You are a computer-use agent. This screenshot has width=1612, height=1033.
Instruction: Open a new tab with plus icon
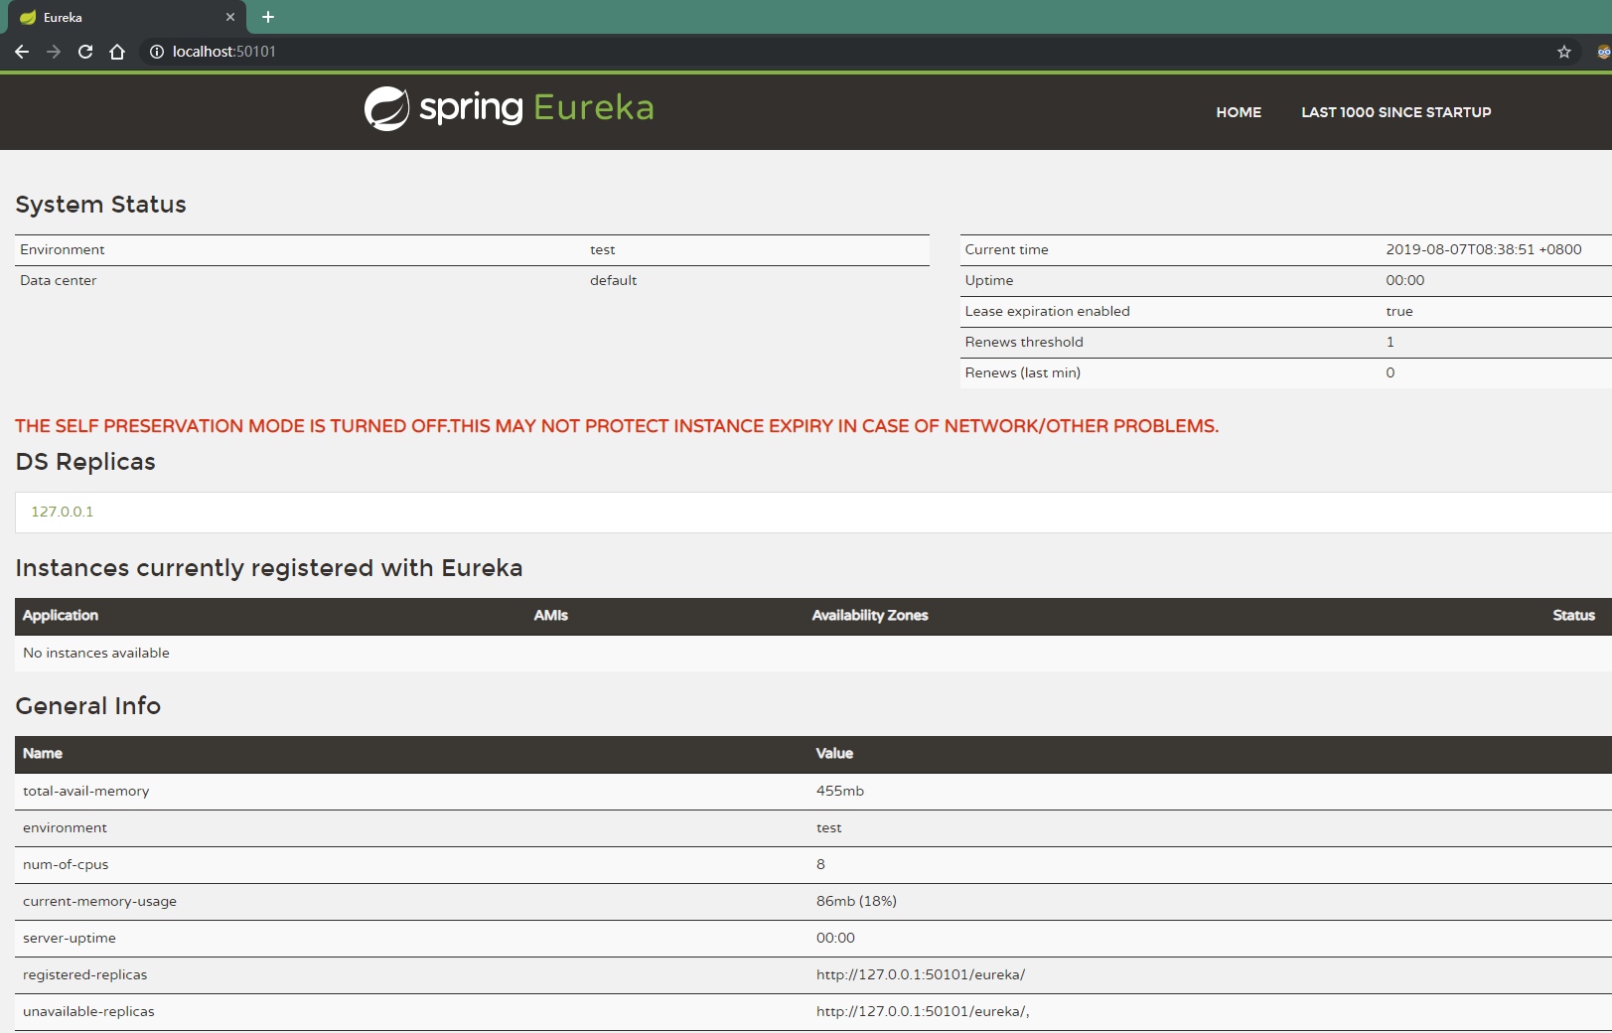(268, 17)
